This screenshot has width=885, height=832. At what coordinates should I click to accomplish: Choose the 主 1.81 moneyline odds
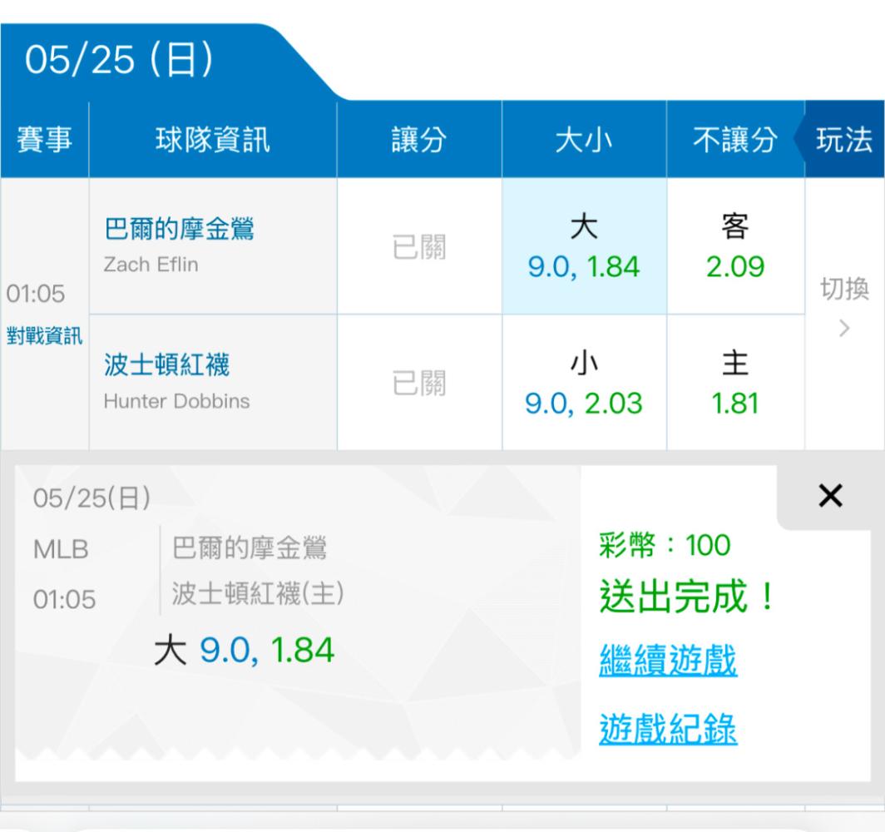coord(735,384)
